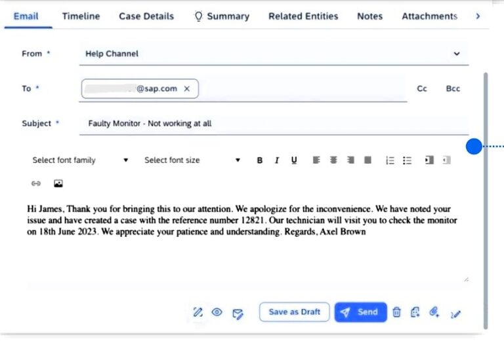Click the bullet list icon
This screenshot has height=341, width=504.
point(407,160)
